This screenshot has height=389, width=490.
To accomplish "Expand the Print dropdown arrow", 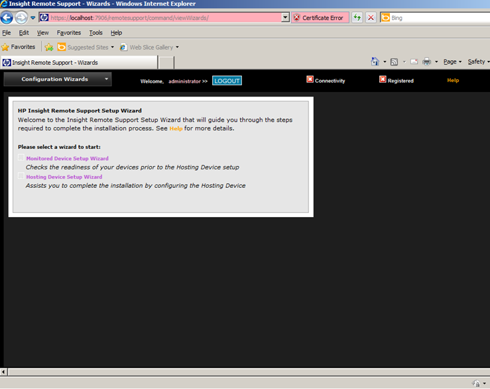I will (x=436, y=62).
